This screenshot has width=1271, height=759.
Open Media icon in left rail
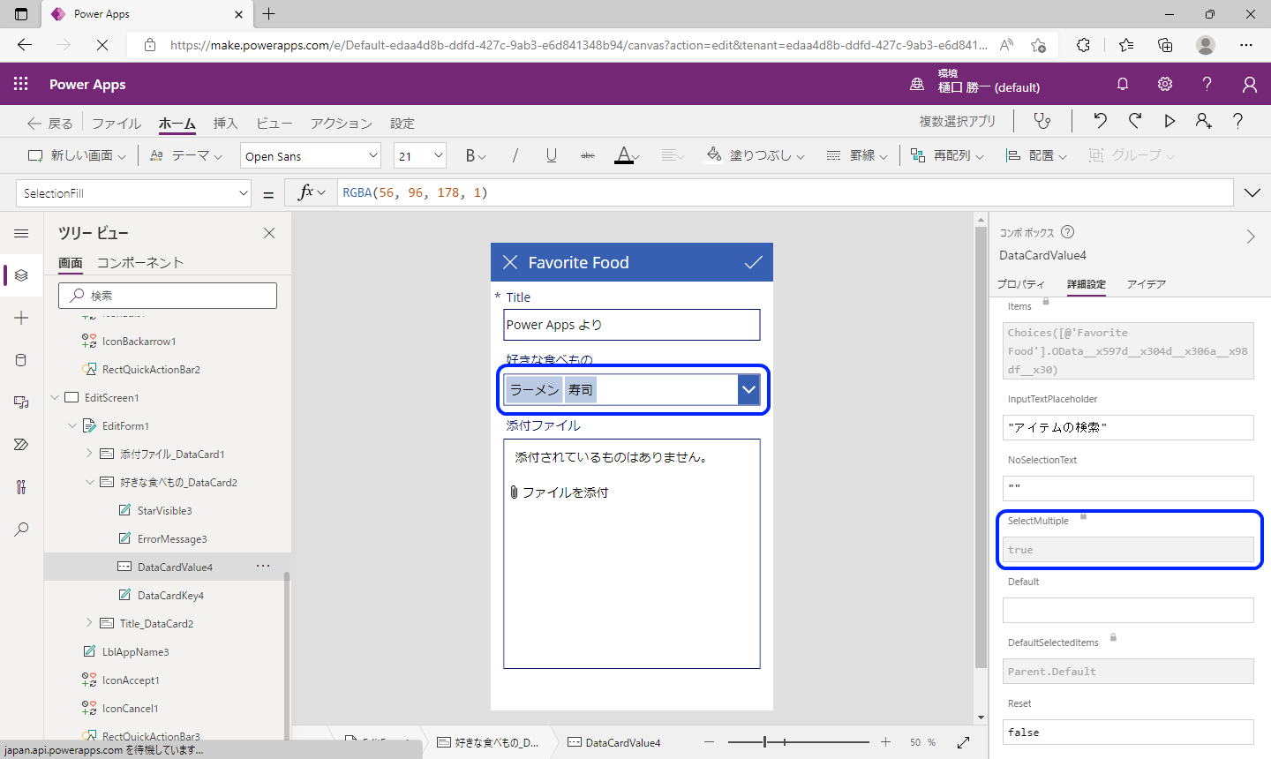[x=21, y=402]
